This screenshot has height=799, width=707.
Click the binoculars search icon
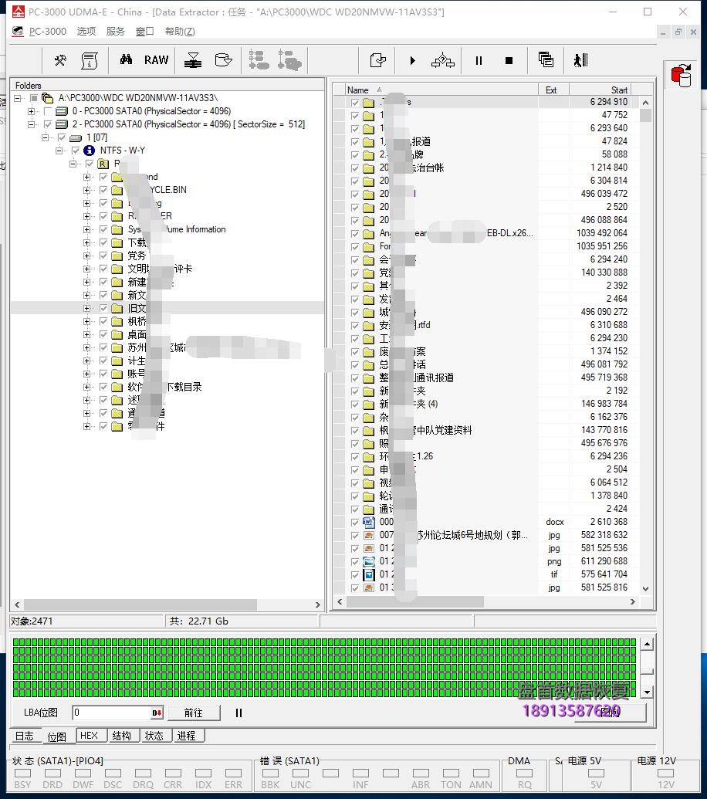[x=126, y=60]
